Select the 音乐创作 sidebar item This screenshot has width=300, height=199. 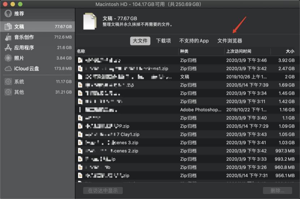coord(38,37)
